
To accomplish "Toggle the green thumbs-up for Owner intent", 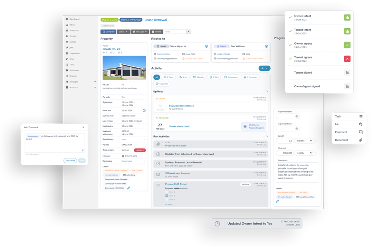I will click(347, 17).
